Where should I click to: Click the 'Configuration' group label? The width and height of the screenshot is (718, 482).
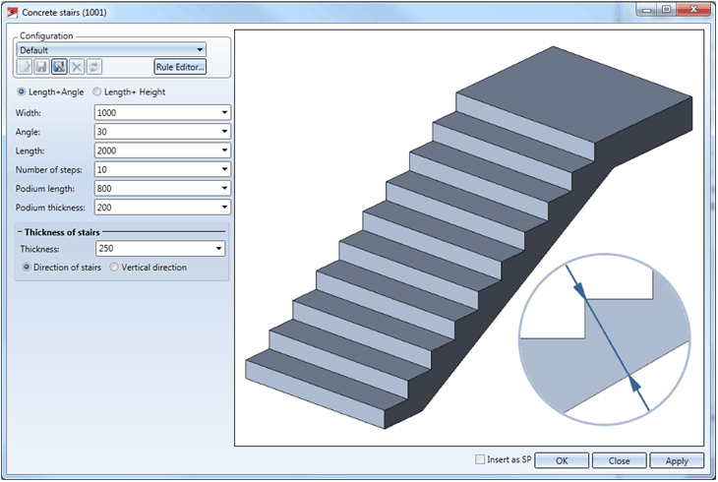point(46,35)
